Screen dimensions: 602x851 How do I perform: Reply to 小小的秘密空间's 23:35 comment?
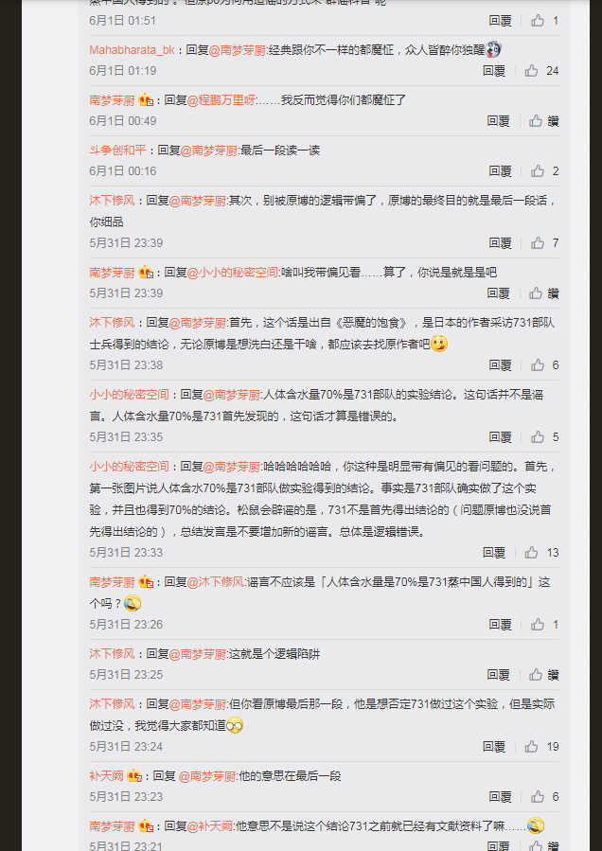(x=501, y=437)
